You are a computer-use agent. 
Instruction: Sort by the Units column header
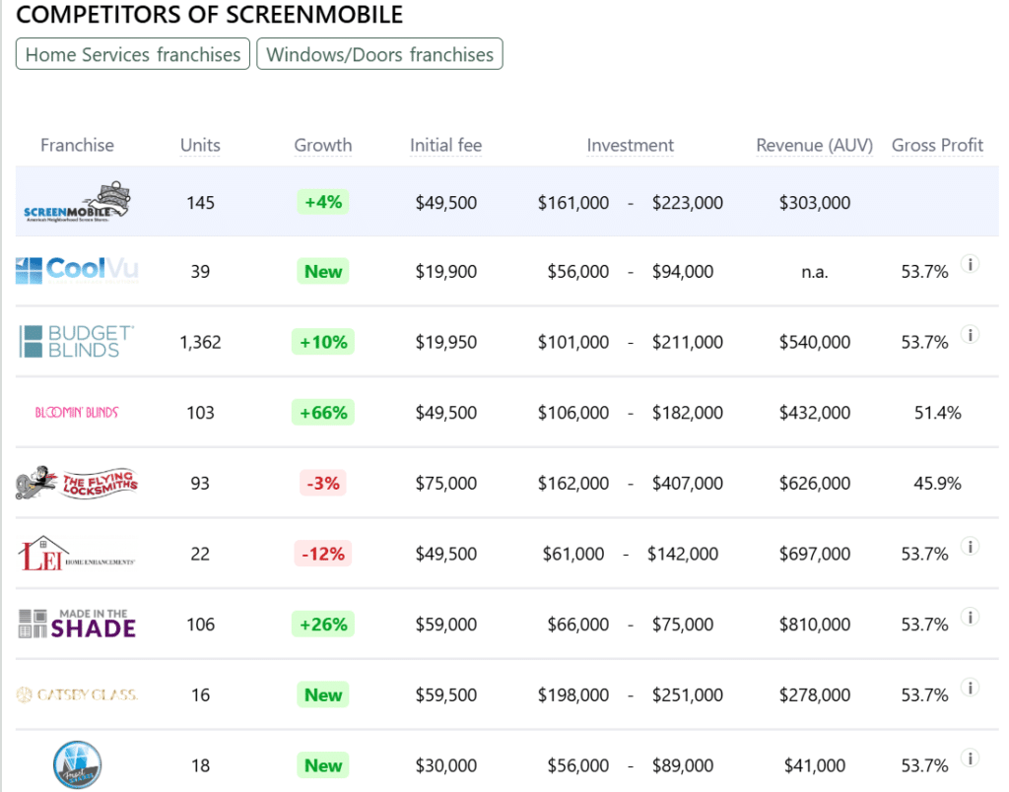(200, 146)
